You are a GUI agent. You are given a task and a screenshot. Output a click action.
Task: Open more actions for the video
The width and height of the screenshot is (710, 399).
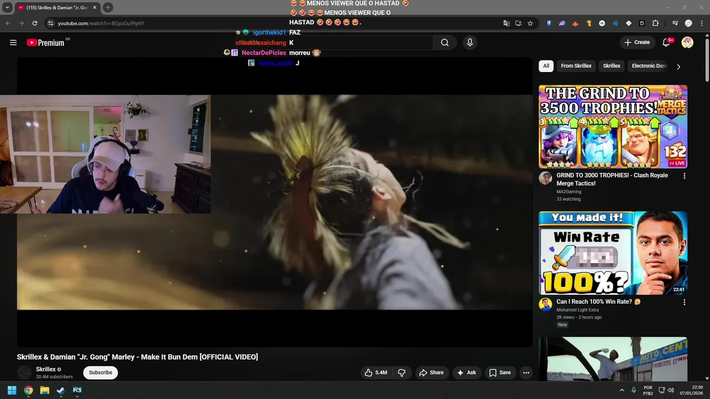click(526, 372)
